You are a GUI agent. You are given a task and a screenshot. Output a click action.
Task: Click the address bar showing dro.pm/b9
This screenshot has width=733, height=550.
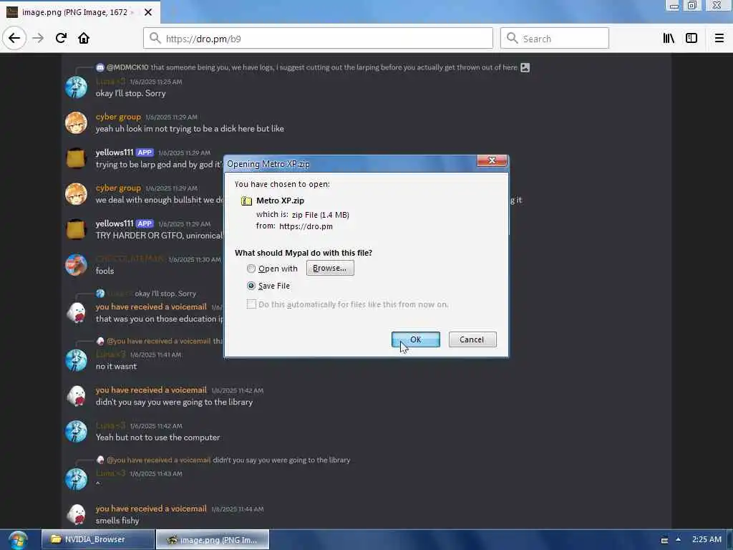(x=318, y=39)
